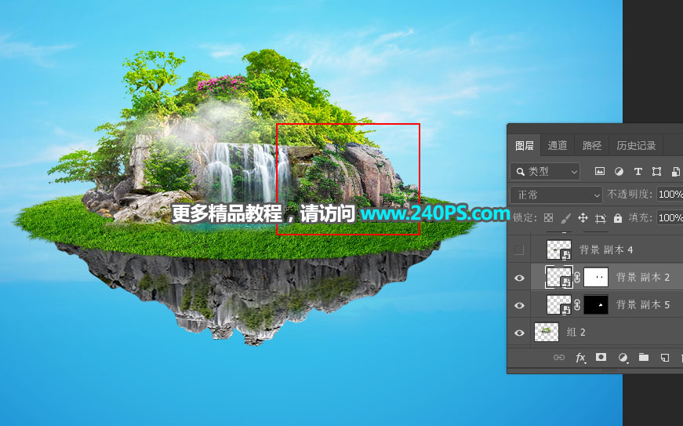Hide the 组 2 layer eye
This screenshot has height=426, width=683.
pyautogui.click(x=519, y=333)
